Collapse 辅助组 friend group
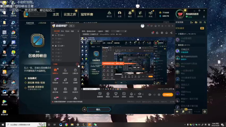 (x=176, y=45)
